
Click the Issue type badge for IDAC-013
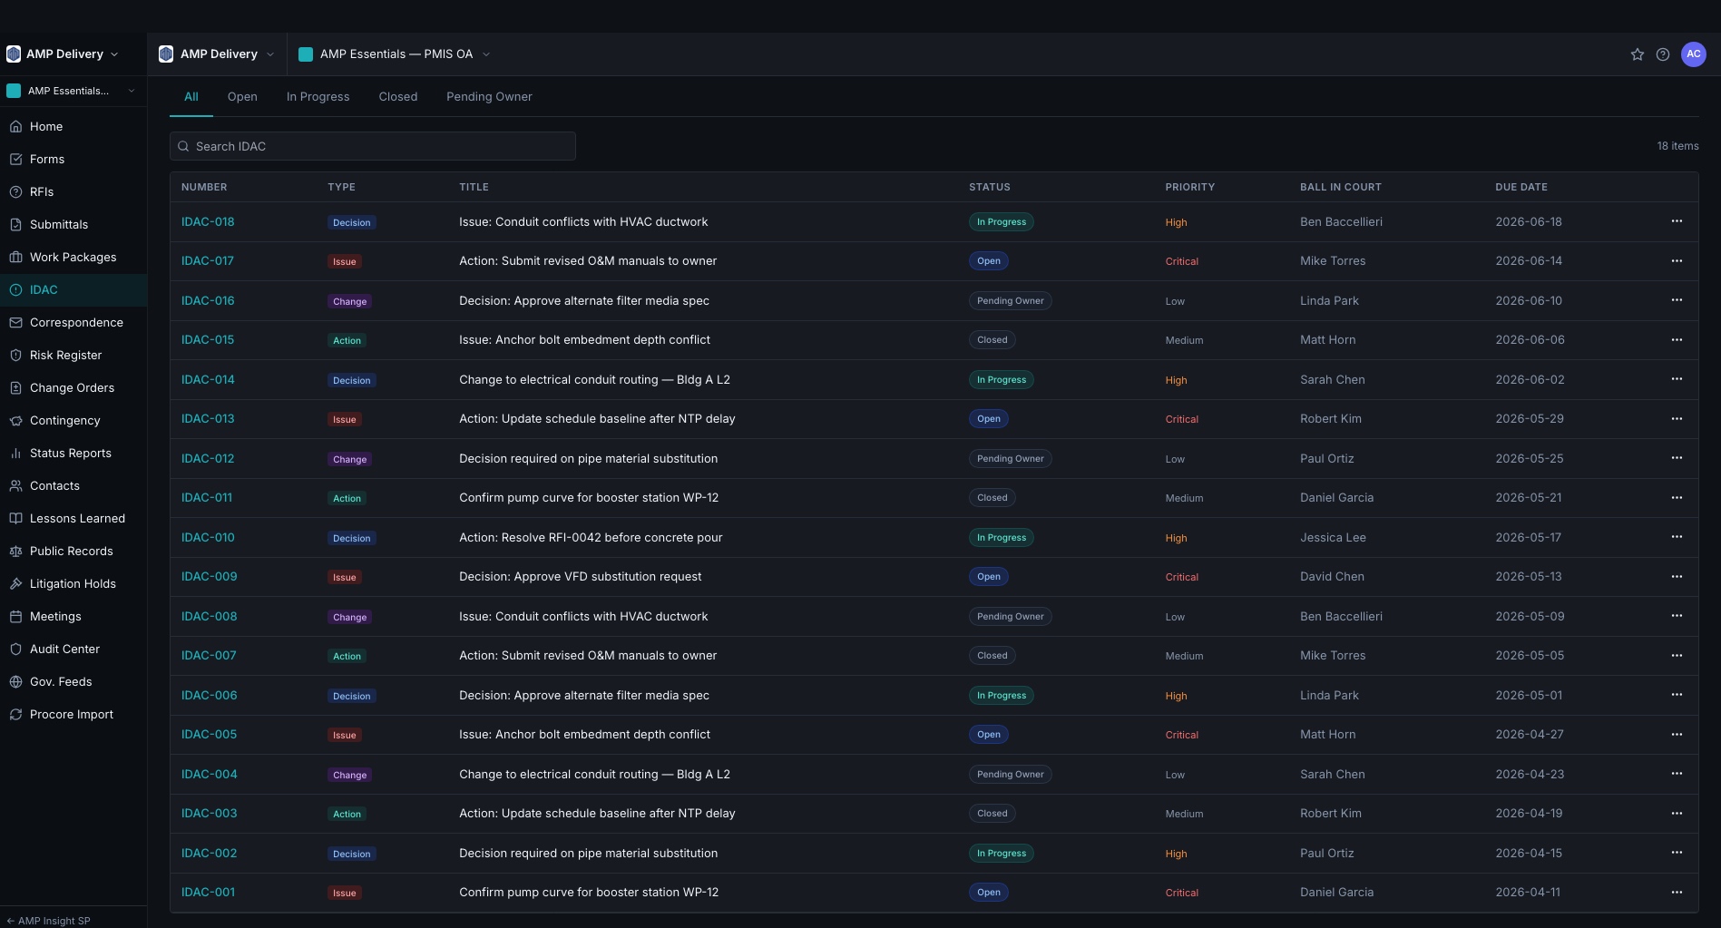pos(344,420)
